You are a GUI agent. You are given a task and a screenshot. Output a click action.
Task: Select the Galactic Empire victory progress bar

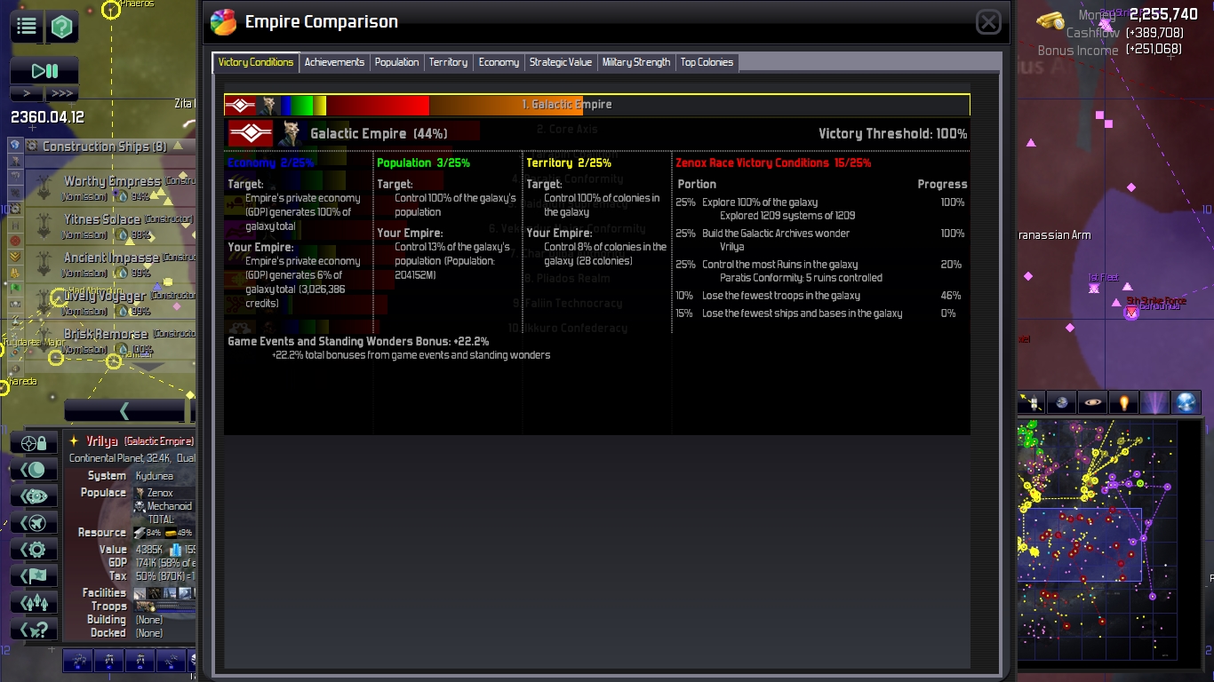click(596, 105)
